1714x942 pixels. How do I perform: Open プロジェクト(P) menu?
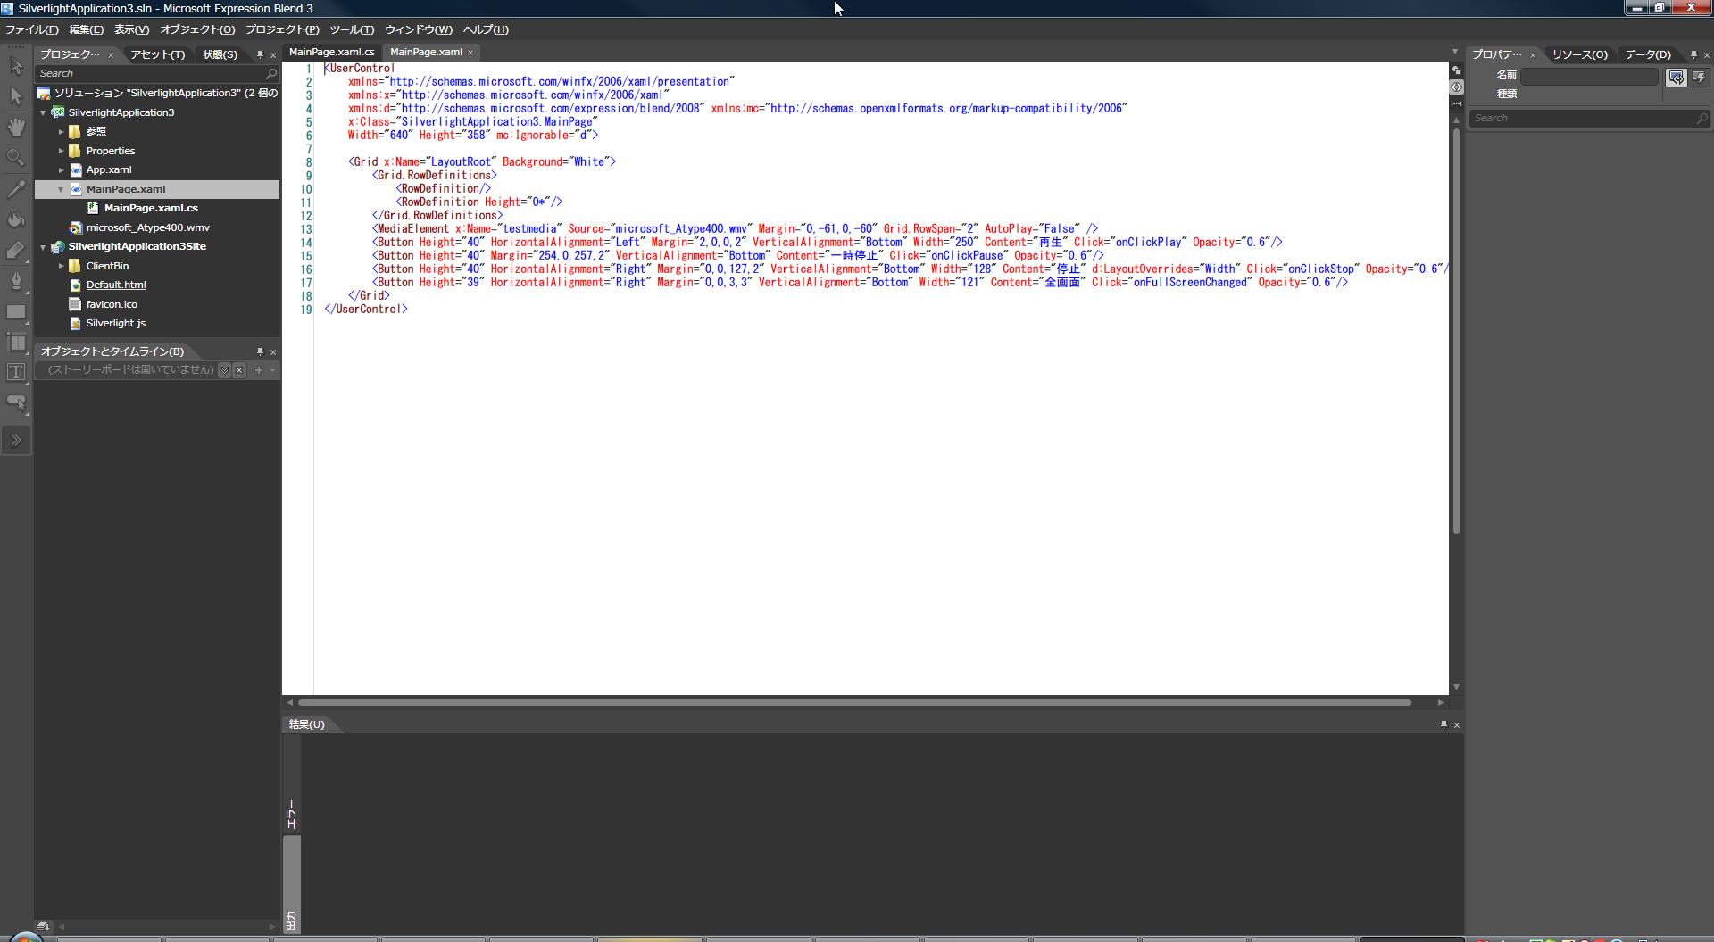click(x=282, y=29)
